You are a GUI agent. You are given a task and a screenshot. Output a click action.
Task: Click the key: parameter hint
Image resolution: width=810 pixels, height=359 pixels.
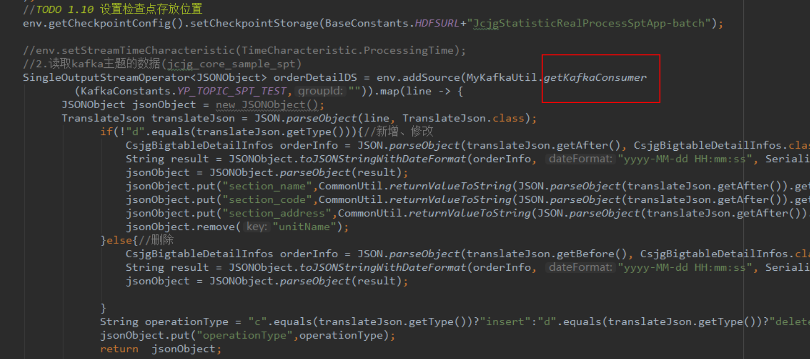click(x=257, y=227)
